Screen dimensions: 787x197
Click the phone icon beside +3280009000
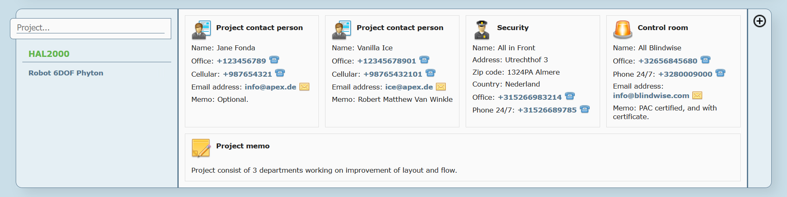tap(720, 73)
